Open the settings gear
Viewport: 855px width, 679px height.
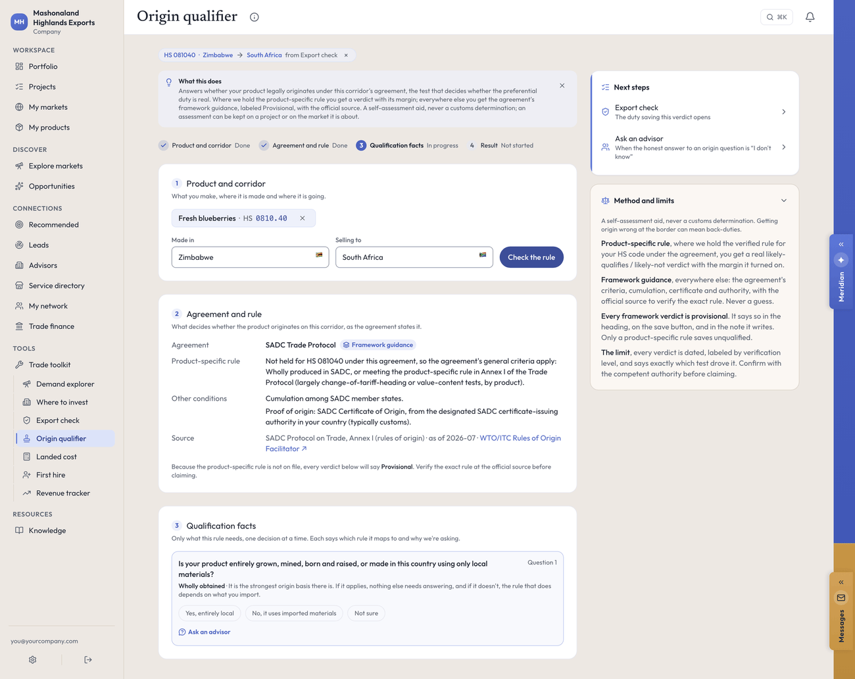click(33, 660)
